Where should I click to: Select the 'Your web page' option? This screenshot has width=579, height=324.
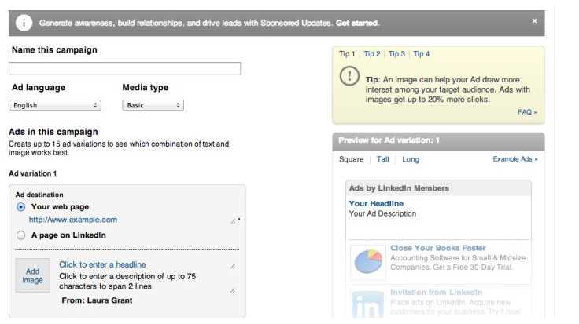click(x=20, y=206)
